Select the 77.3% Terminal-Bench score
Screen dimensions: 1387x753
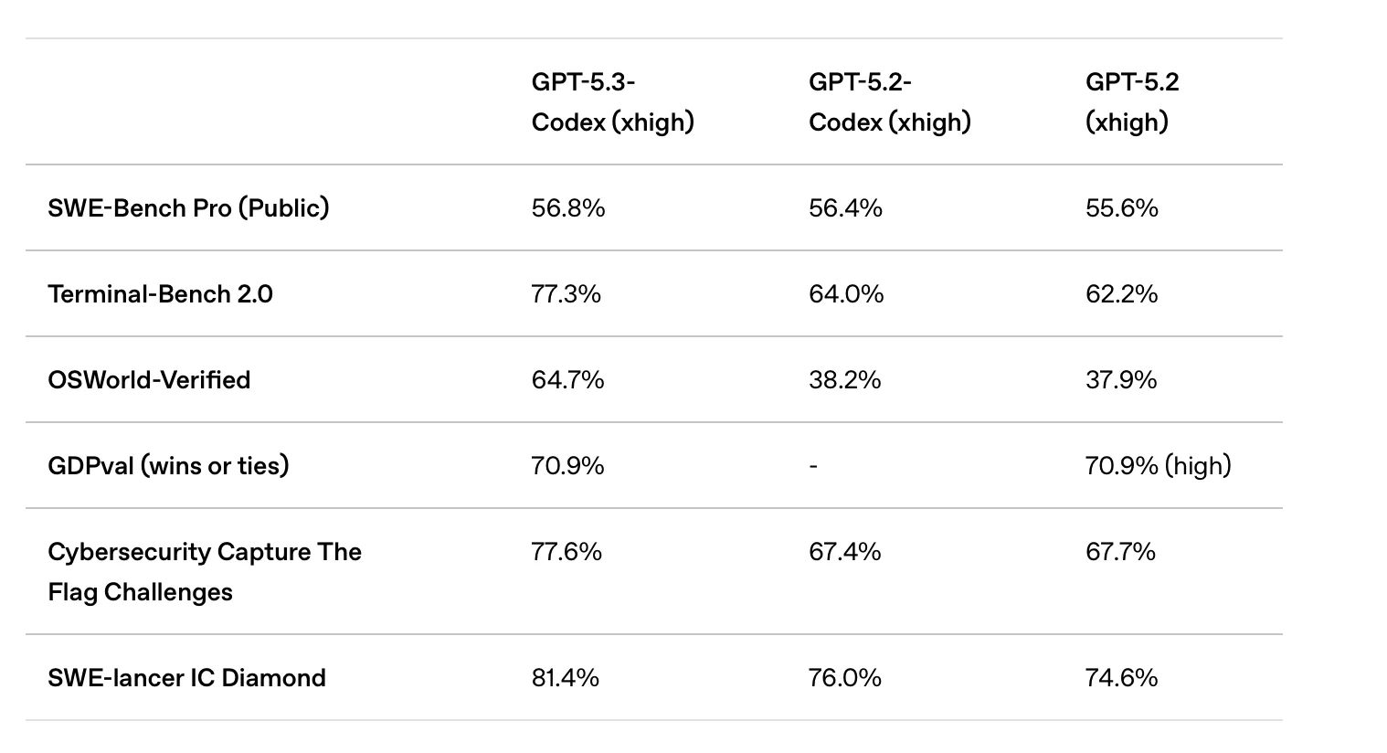pos(566,294)
